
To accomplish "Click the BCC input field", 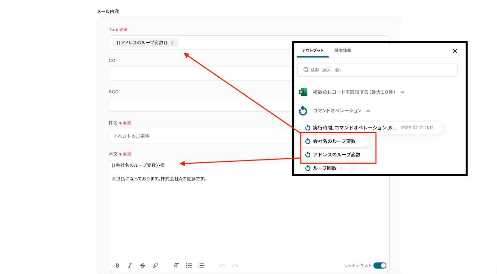I will [x=200, y=105].
